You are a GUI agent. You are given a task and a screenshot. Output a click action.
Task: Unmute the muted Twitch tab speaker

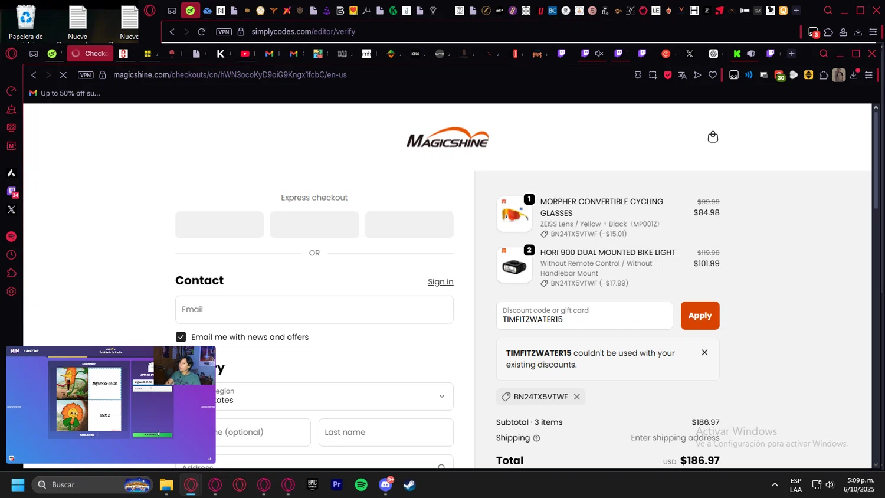(x=599, y=54)
